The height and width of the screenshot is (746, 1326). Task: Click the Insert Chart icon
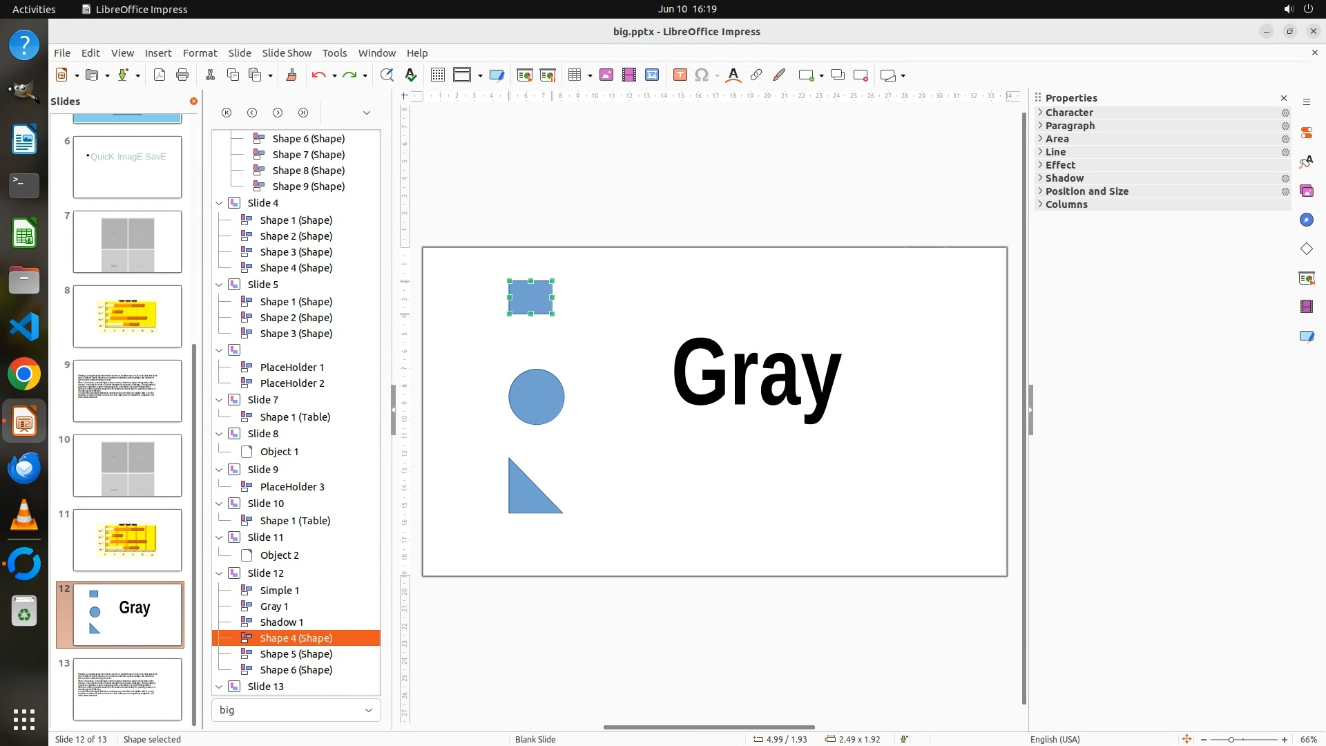click(x=651, y=75)
